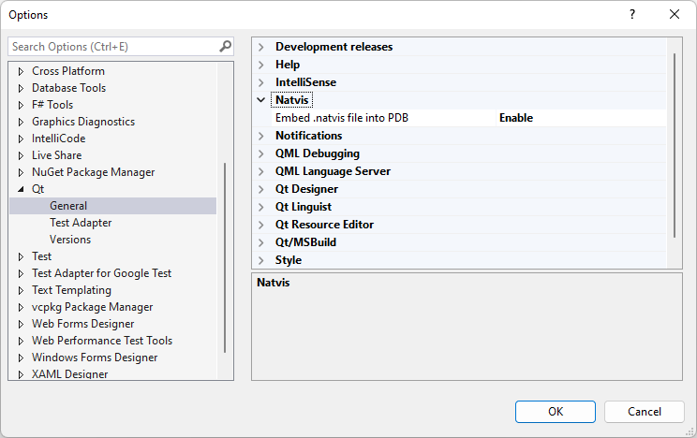This screenshot has height=438, width=697.
Task: Expand the F# Tools node
Action: (x=21, y=105)
